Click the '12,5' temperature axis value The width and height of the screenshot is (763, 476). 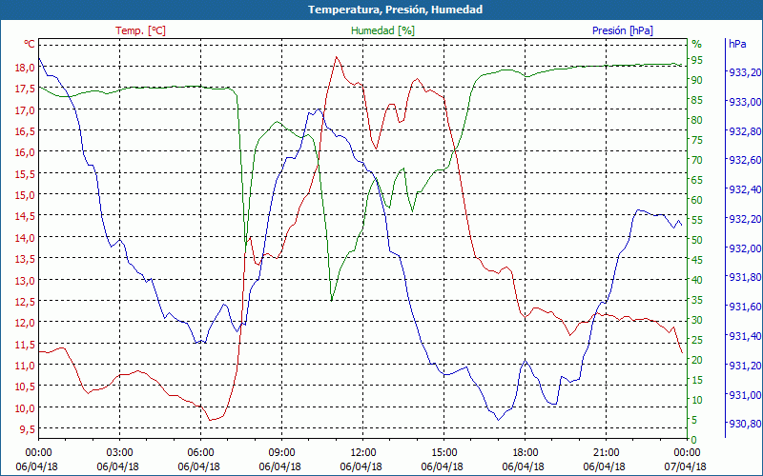pyautogui.click(x=26, y=302)
